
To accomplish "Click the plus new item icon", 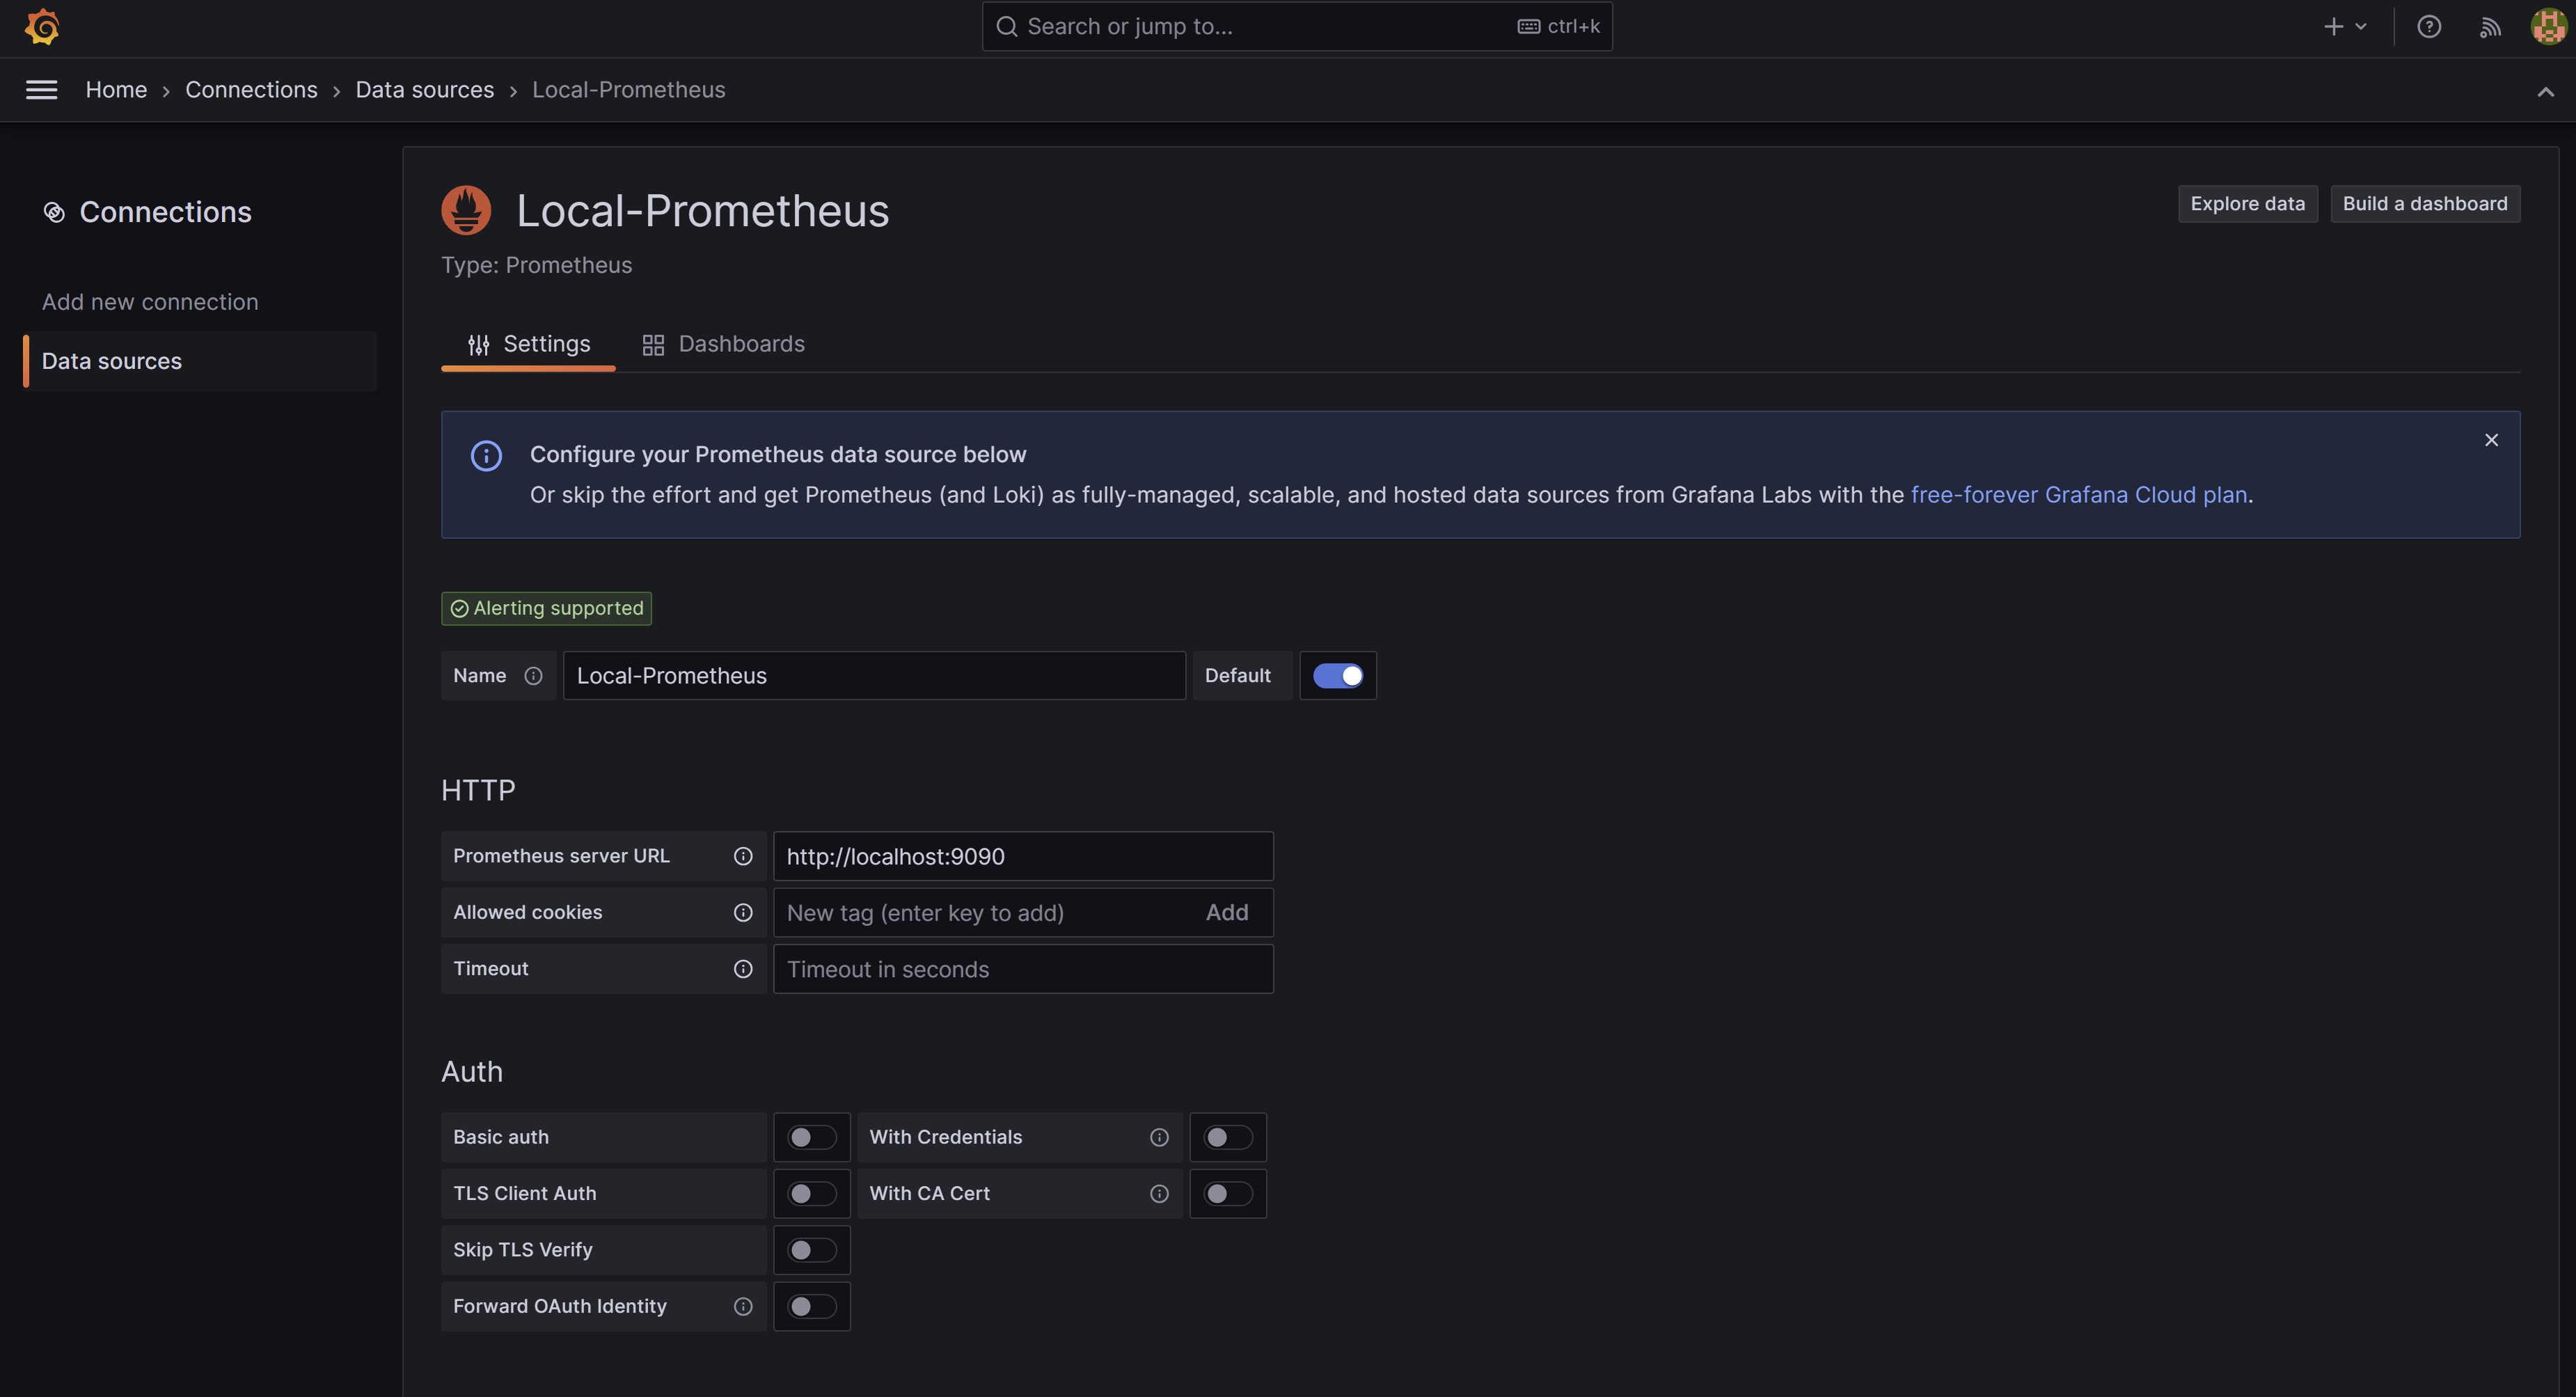I will point(2333,27).
